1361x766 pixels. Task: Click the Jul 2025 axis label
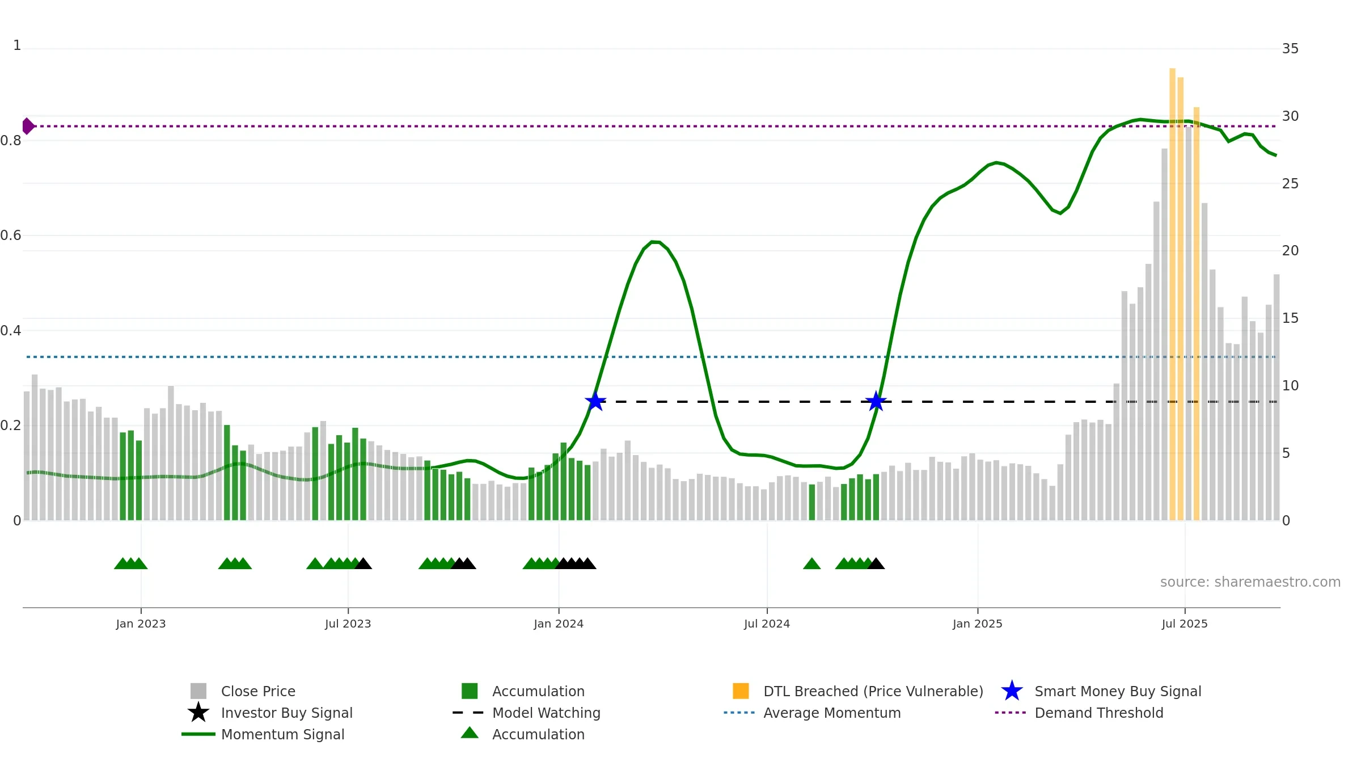[1185, 624]
